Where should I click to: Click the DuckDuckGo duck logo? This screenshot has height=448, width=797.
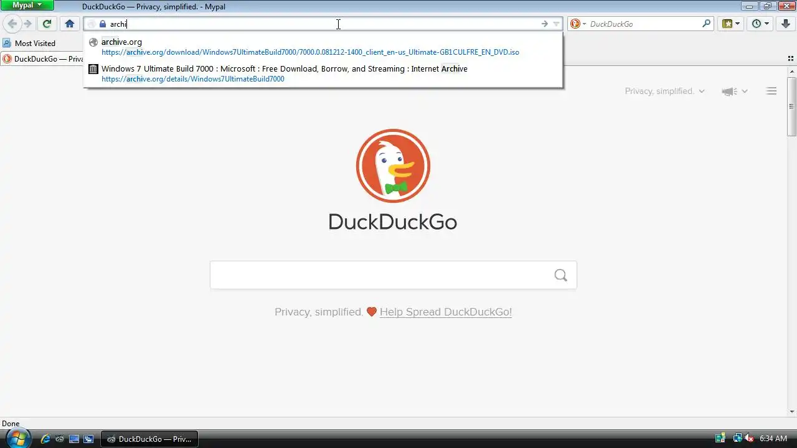[393, 166]
